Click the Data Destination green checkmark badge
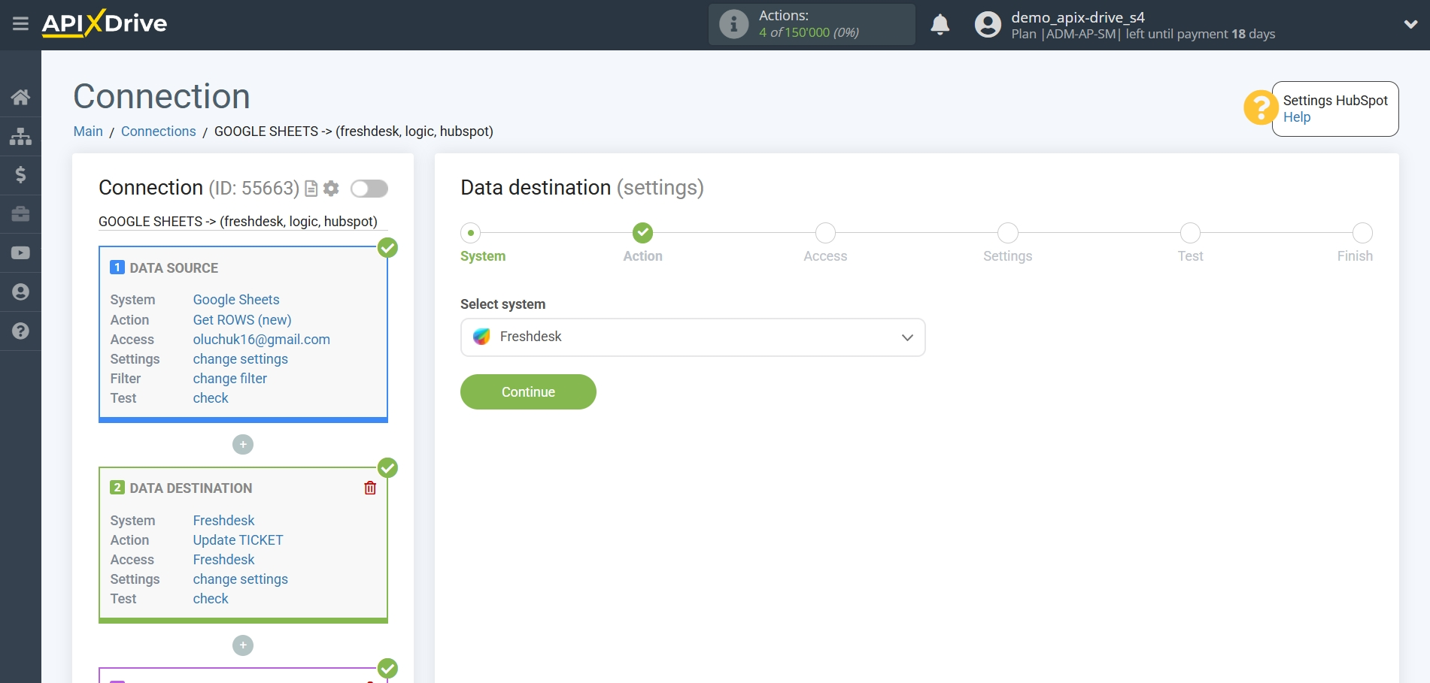The width and height of the screenshot is (1430, 683). 387,468
